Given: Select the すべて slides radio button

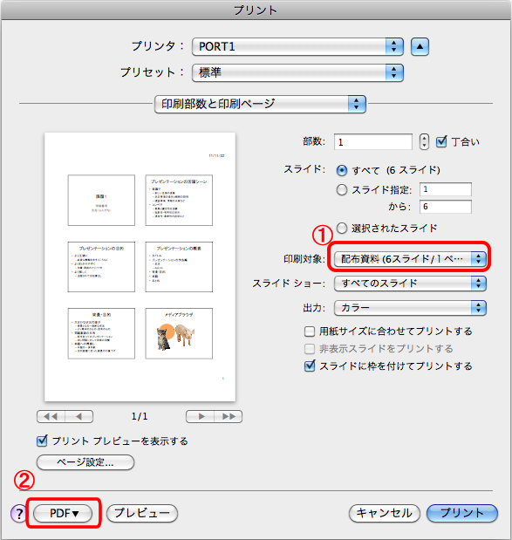Looking at the screenshot, I should click(x=342, y=170).
